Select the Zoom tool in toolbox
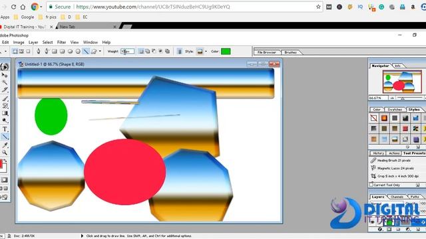Viewport: 426px width, 239px height. point(5,153)
